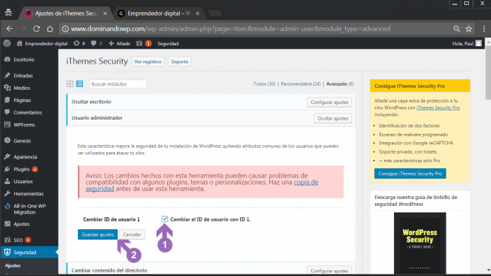Open new browser tab
The height and width of the screenshot is (276, 491).
click(x=215, y=13)
